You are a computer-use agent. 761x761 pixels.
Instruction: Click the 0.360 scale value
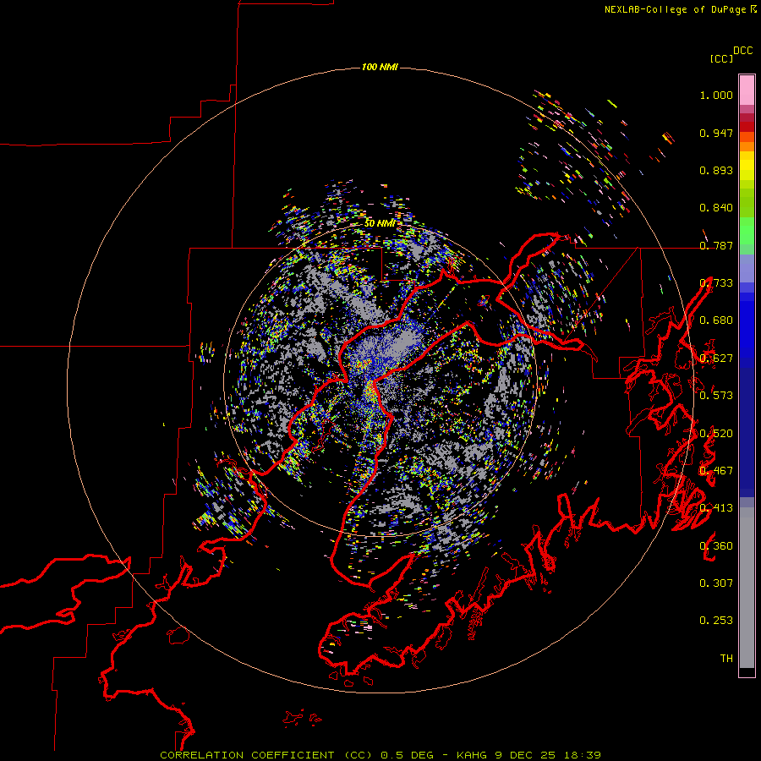[x=716, y=546]
